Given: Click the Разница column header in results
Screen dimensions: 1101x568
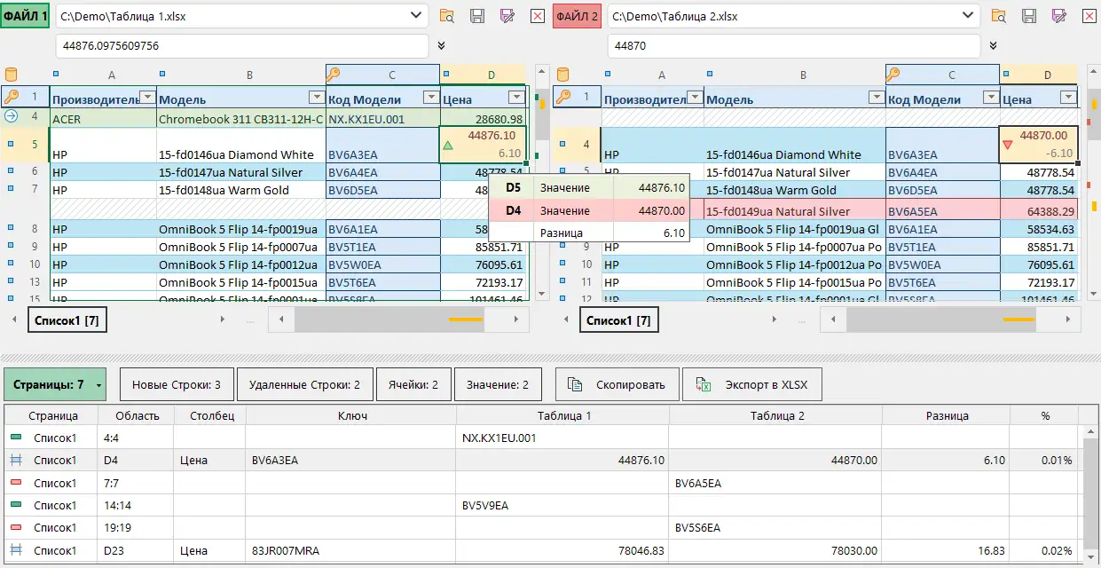Looking at the screenshot, I should [948, 415].
